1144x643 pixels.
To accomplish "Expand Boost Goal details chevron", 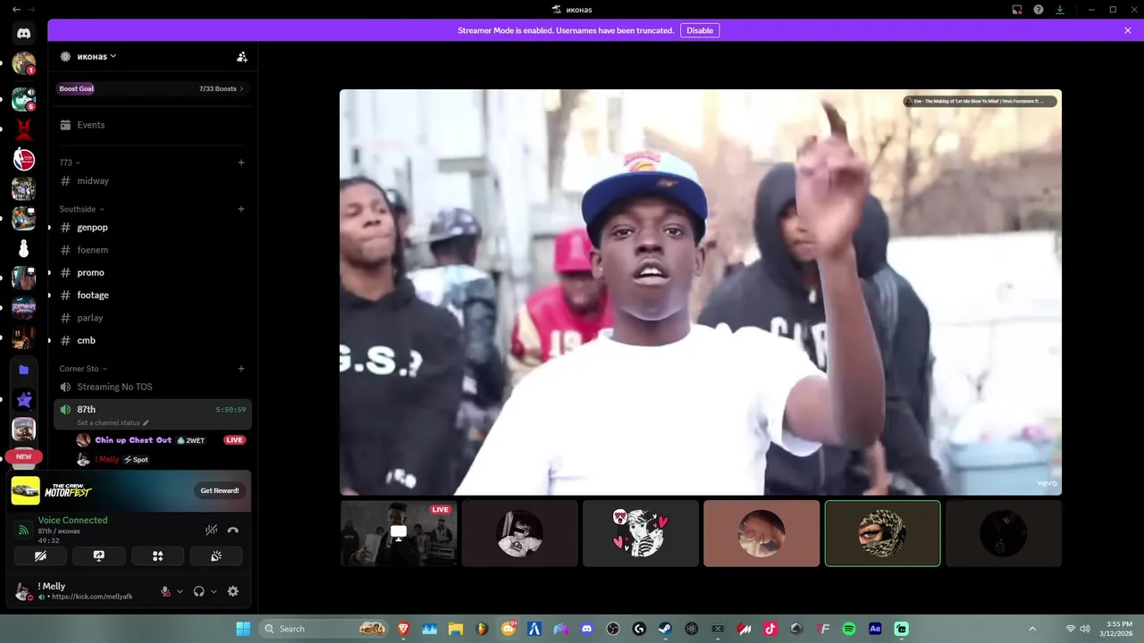I will pos(242,89).
